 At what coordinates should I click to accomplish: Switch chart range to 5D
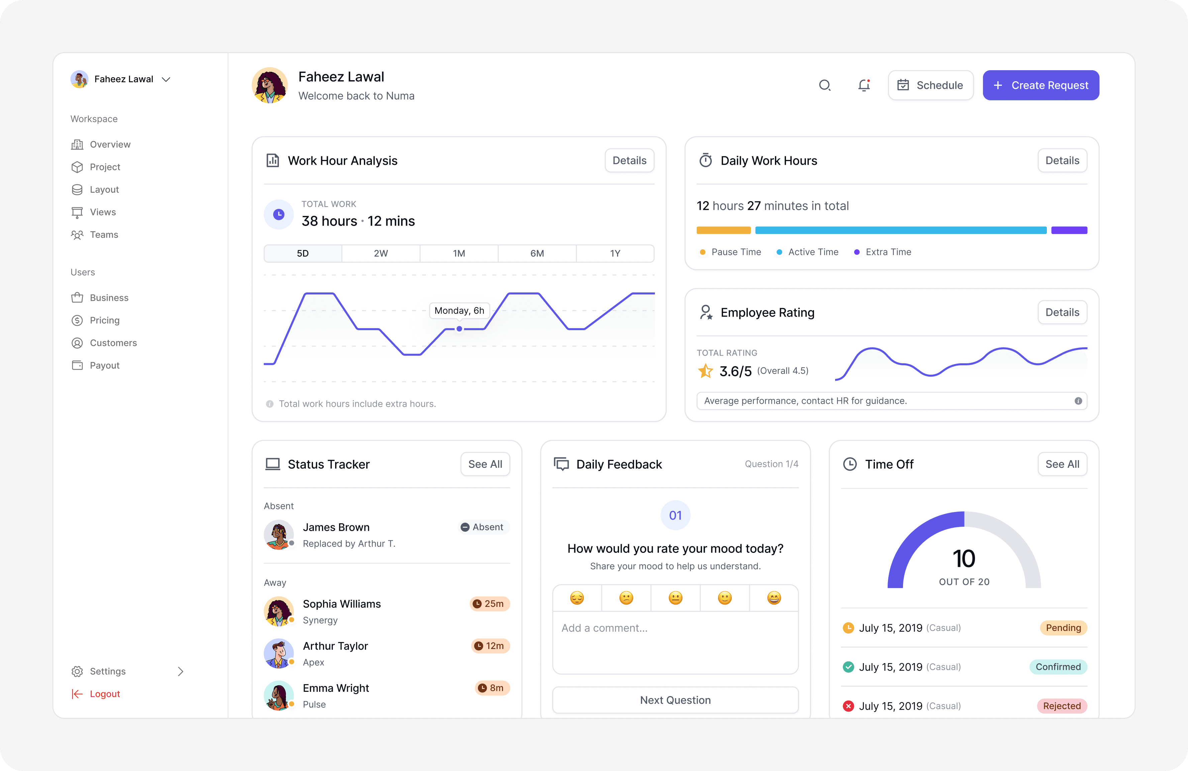303,253
